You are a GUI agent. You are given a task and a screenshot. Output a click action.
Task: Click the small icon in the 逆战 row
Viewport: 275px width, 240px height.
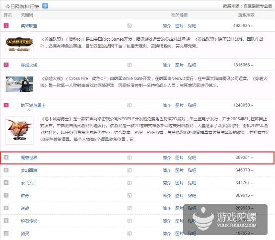click(x=129, y=208)
